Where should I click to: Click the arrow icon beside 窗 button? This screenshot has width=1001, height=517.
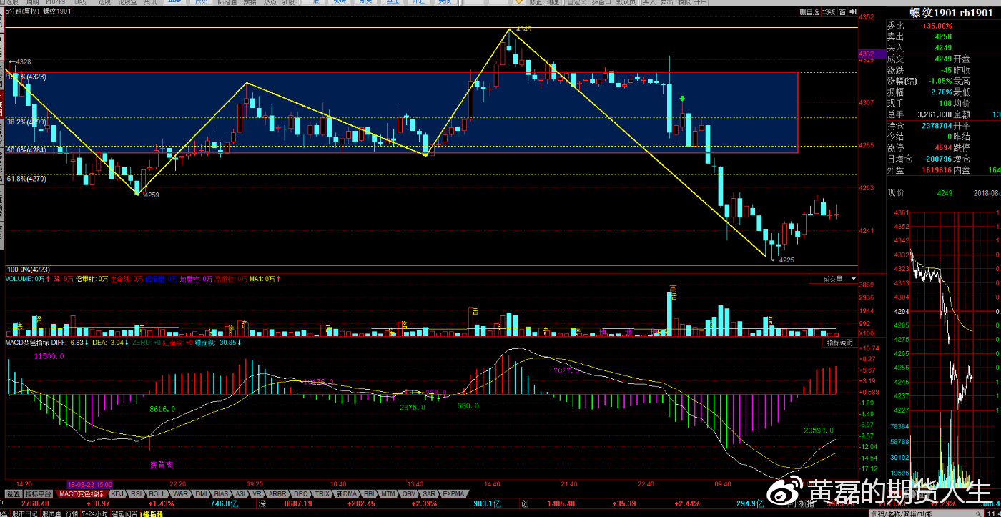tap(853, 12)
